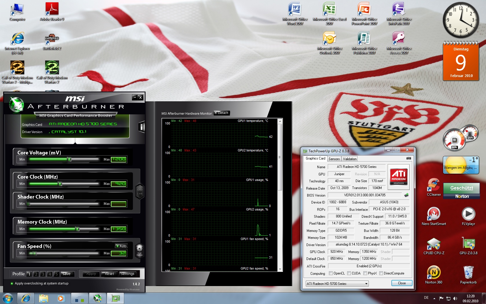Open Papierkorb recycle bin
Image resolution: width=486 pixels, height=304 pixels.
click(x=468, y=275)
